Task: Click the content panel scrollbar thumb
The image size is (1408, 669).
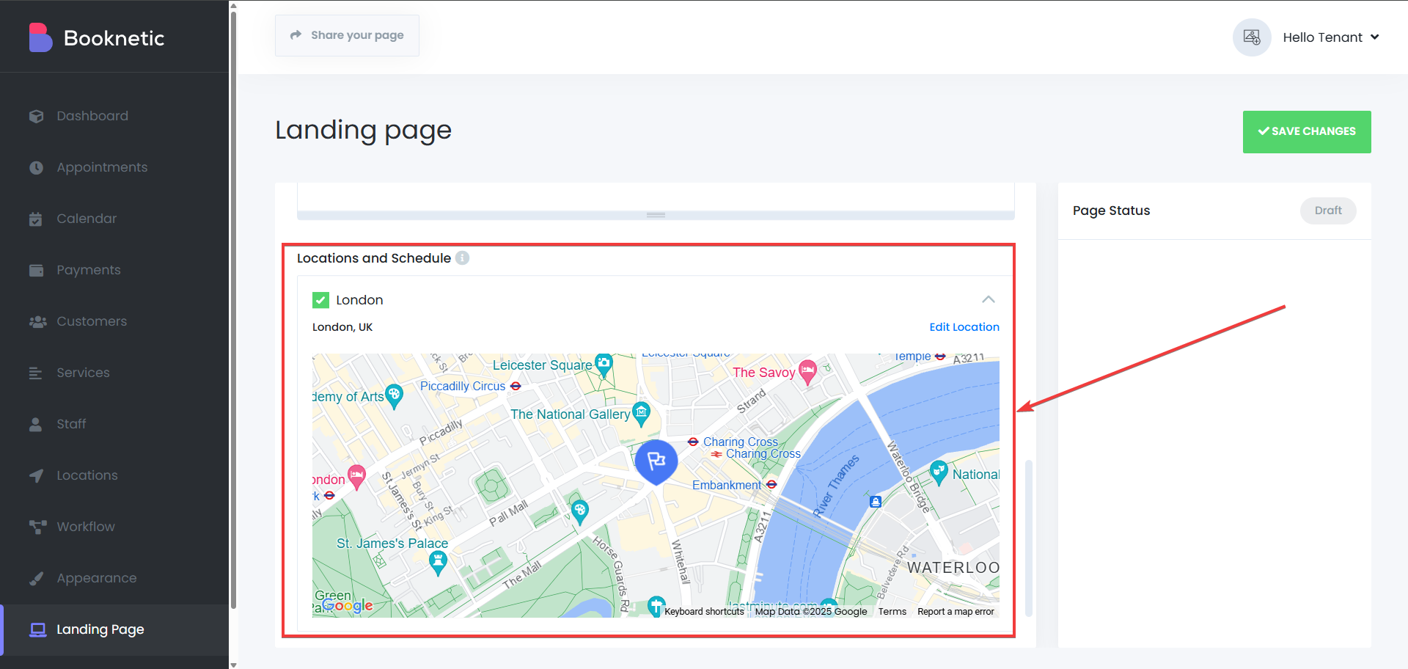Action: point(1029,538)
